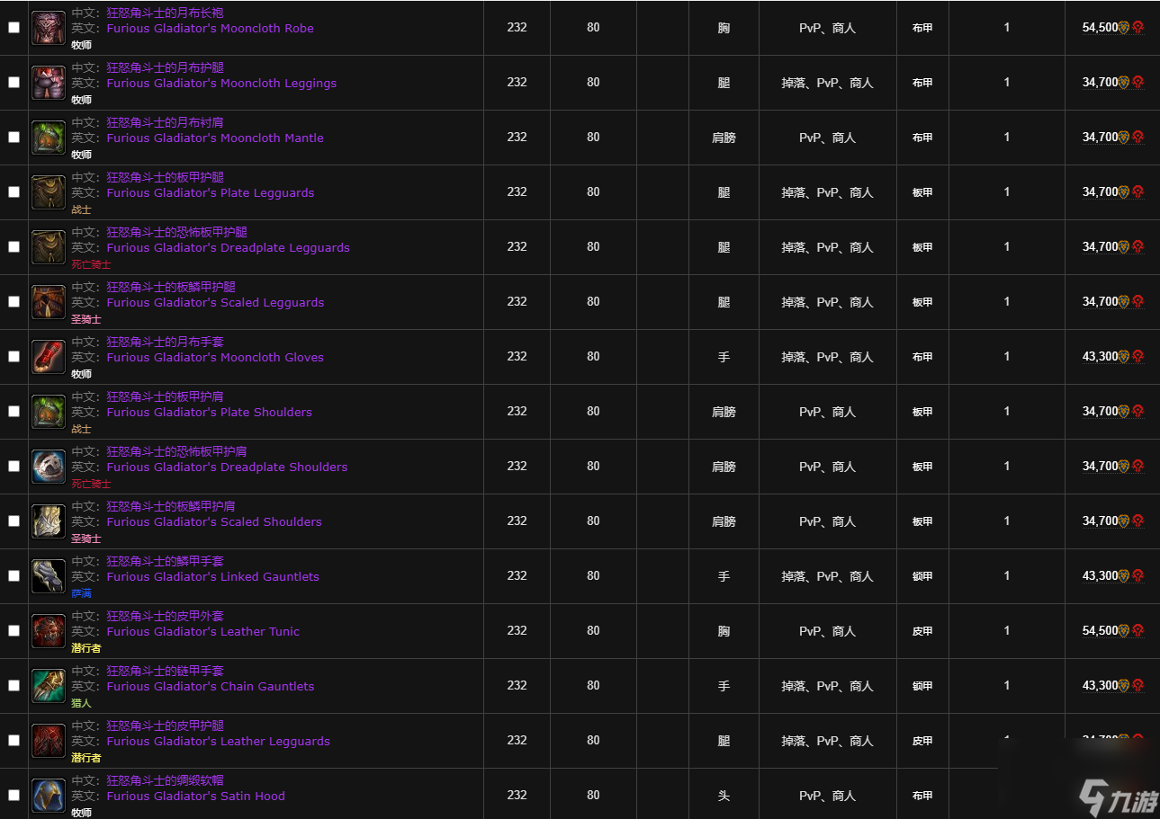Image resolution: width=1160 pixels, height=819 pixels.
Task: Click the Furious Gladiator's Mooncloth Gloves red glove icon
Action: click(49, 357)
